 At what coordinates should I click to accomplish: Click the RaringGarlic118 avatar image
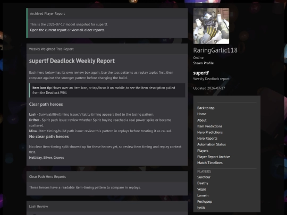[x=211, y=26]
